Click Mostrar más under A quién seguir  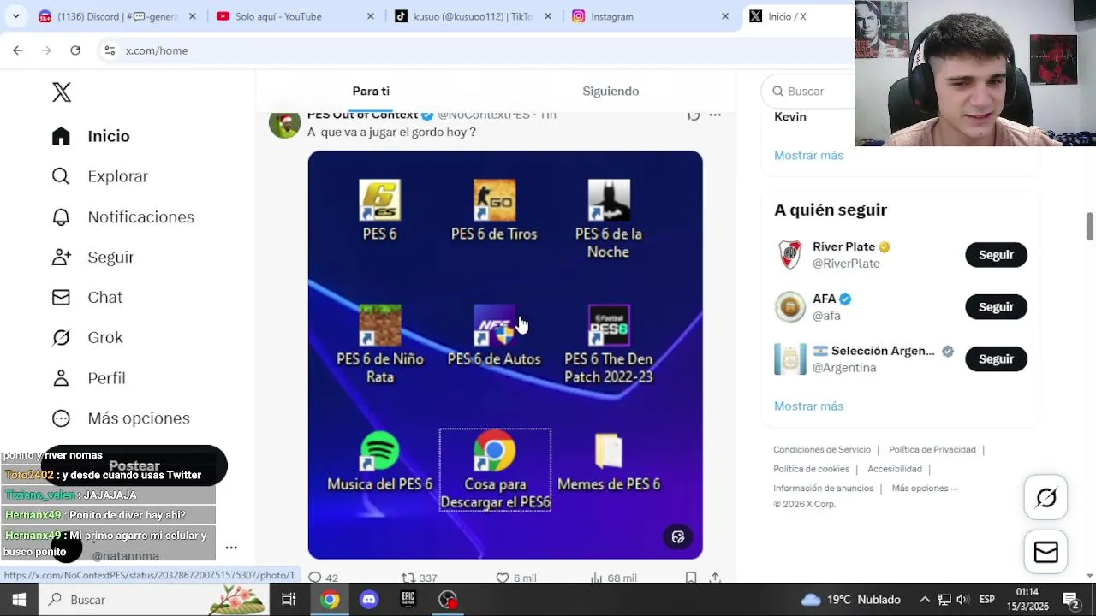[808, 406]
